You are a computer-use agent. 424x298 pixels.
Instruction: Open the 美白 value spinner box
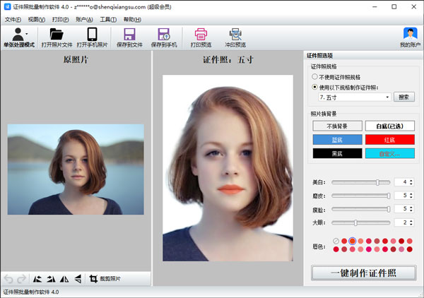[x=404, y=182]
